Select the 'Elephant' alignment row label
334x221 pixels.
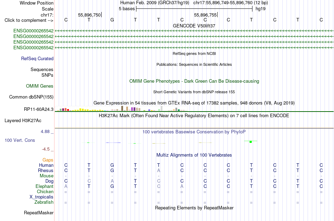click(x=45, y=186)
